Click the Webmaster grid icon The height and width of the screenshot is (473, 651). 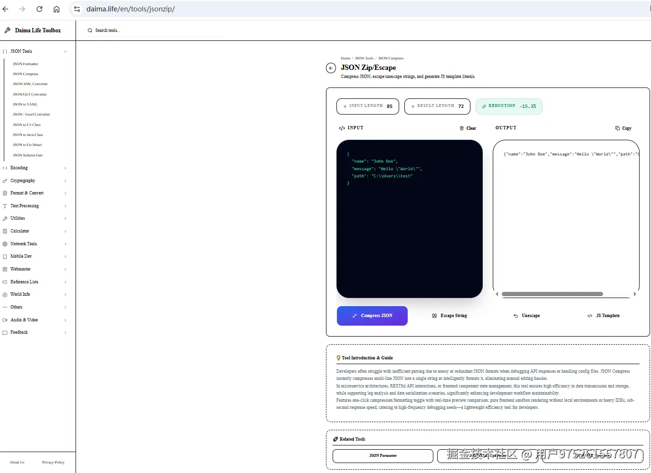pyautogui.click(x=5, y=269)
